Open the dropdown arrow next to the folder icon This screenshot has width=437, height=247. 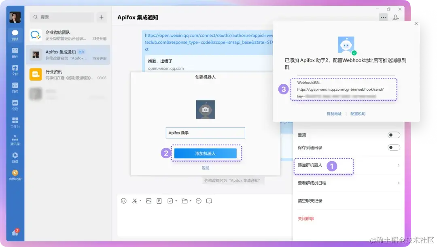(x=191, y=201)
